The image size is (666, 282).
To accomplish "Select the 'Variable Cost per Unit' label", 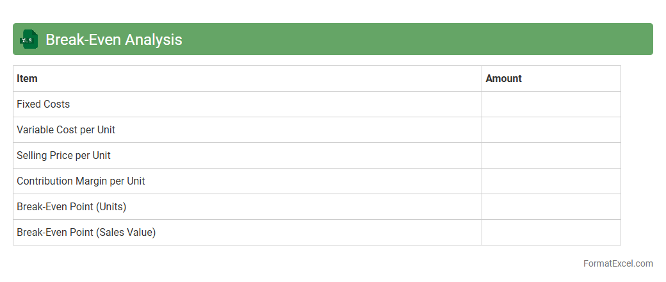I will [x=66, y=130].
